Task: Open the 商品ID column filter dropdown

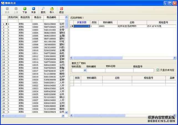Action: tap(42, 21)
